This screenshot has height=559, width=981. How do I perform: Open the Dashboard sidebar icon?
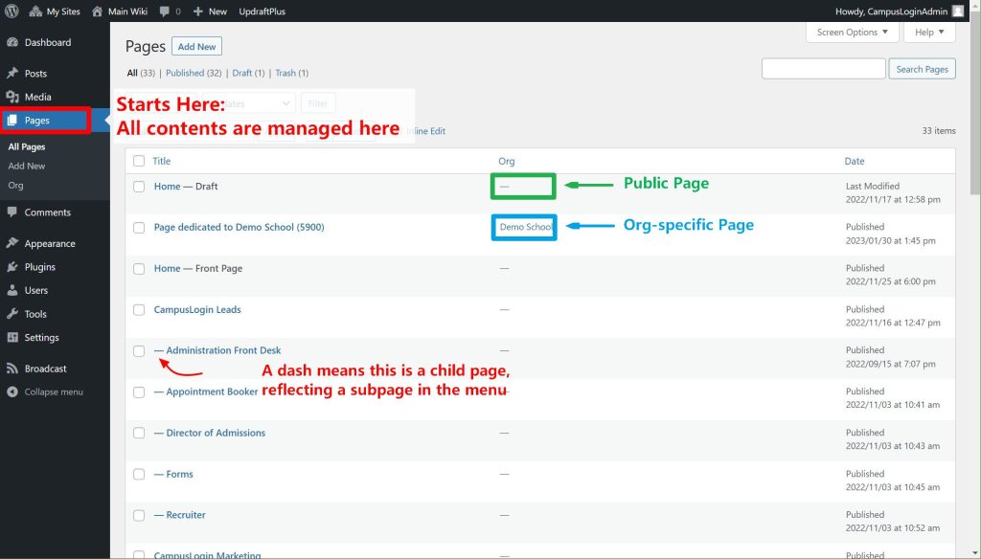click(12, 43)
